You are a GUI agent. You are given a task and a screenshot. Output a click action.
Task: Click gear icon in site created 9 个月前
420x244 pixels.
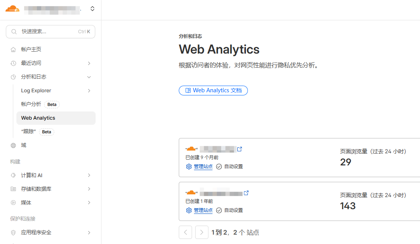(189, 167)
